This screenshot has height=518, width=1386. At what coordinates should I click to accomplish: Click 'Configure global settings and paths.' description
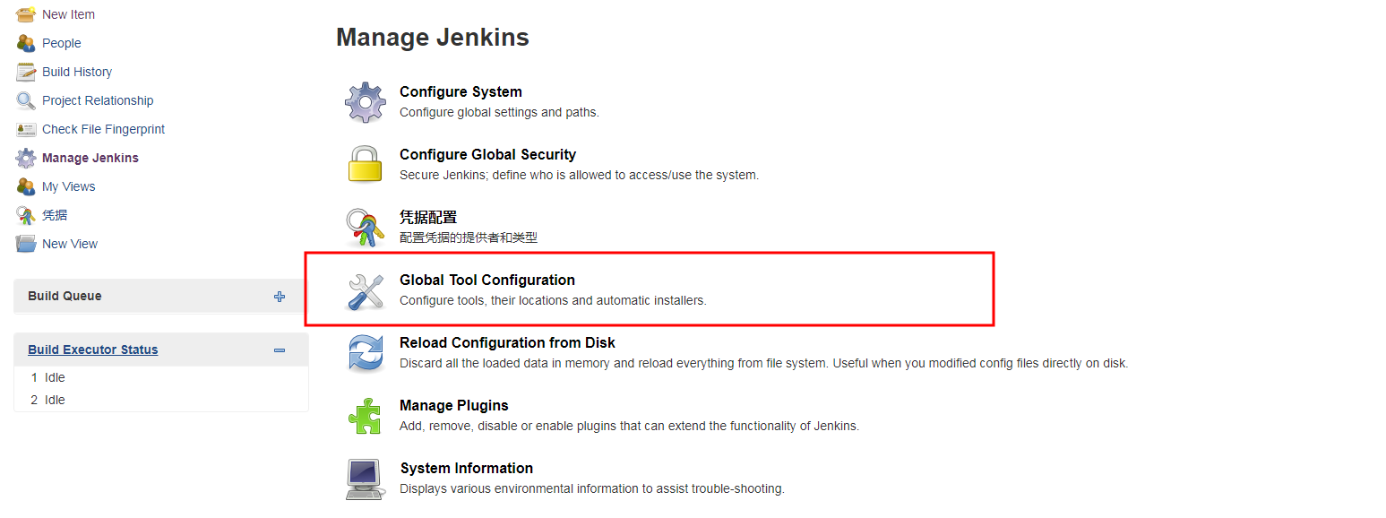(499, 112)
